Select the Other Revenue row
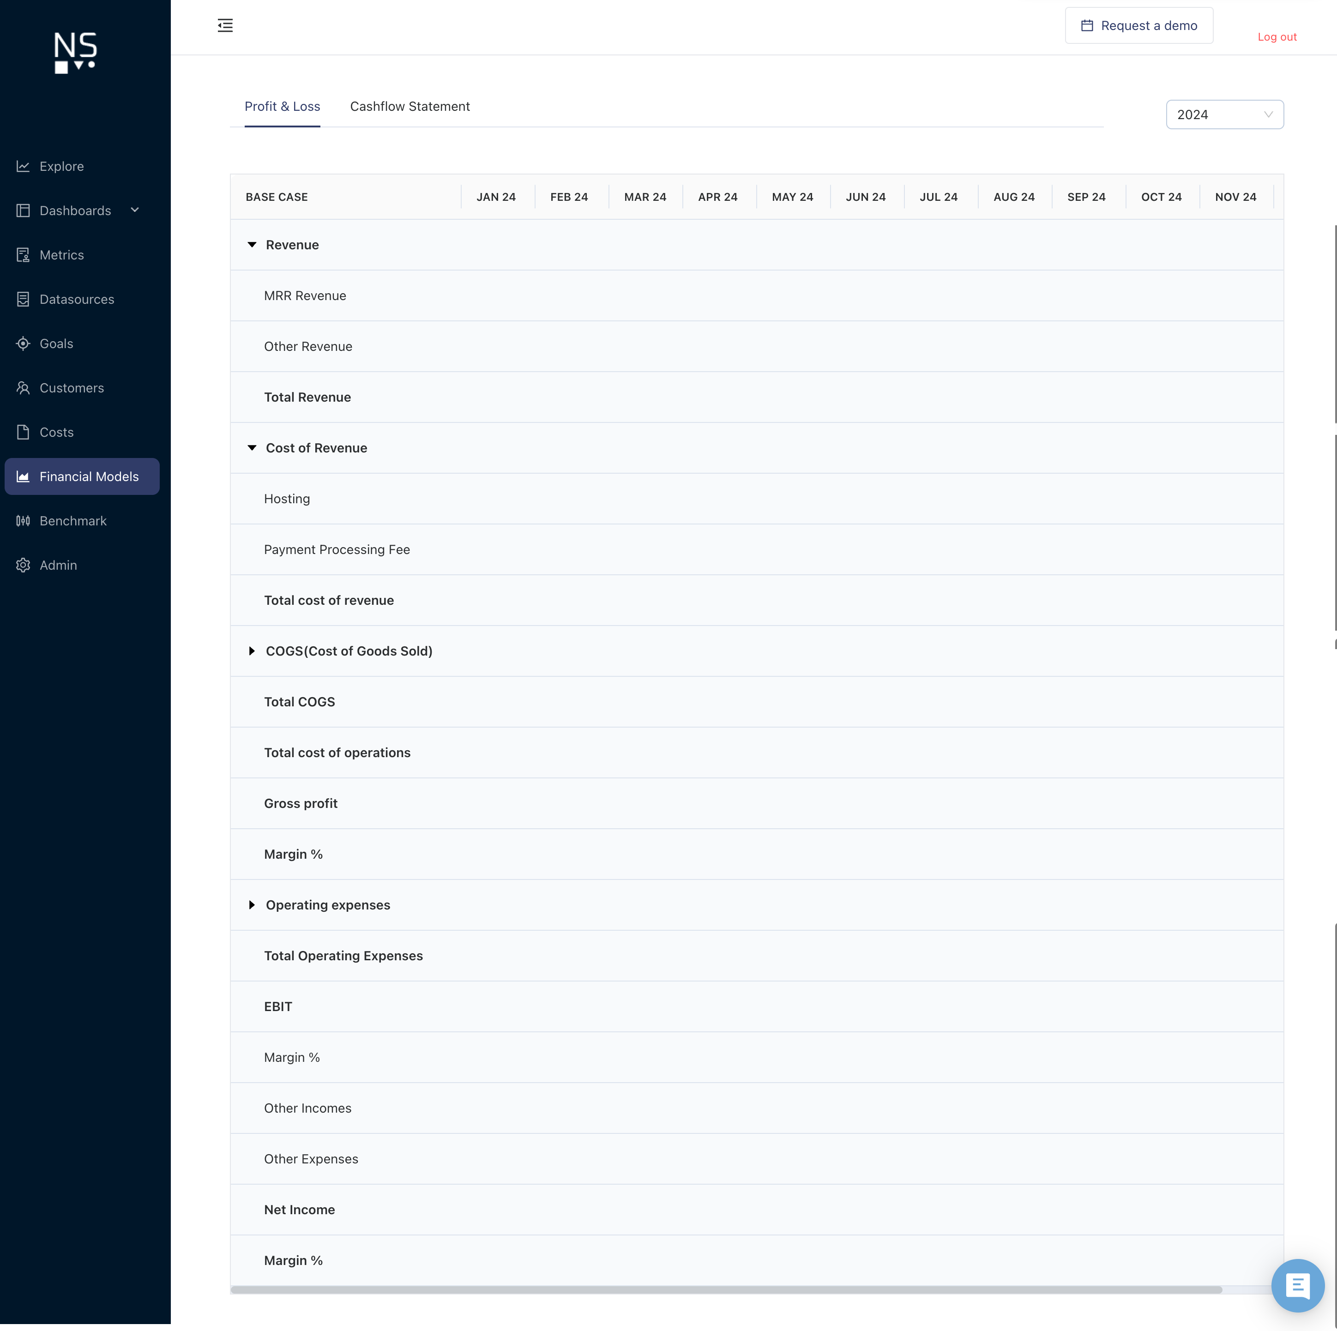This screenshot has width=1337, height=1331. (756, 346)
